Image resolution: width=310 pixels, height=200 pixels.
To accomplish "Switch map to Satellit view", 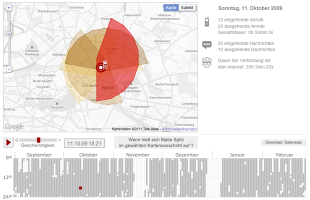I will [x=187, y=8].
